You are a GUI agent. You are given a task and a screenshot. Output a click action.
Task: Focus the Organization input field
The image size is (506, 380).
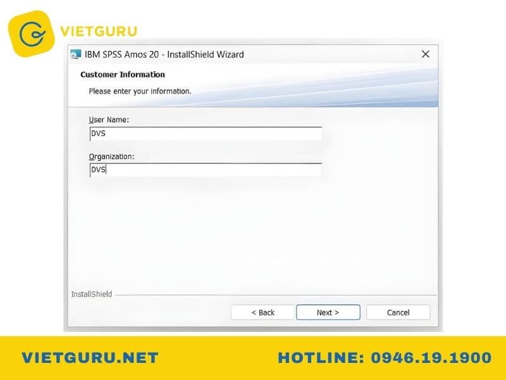coord(206,170)
